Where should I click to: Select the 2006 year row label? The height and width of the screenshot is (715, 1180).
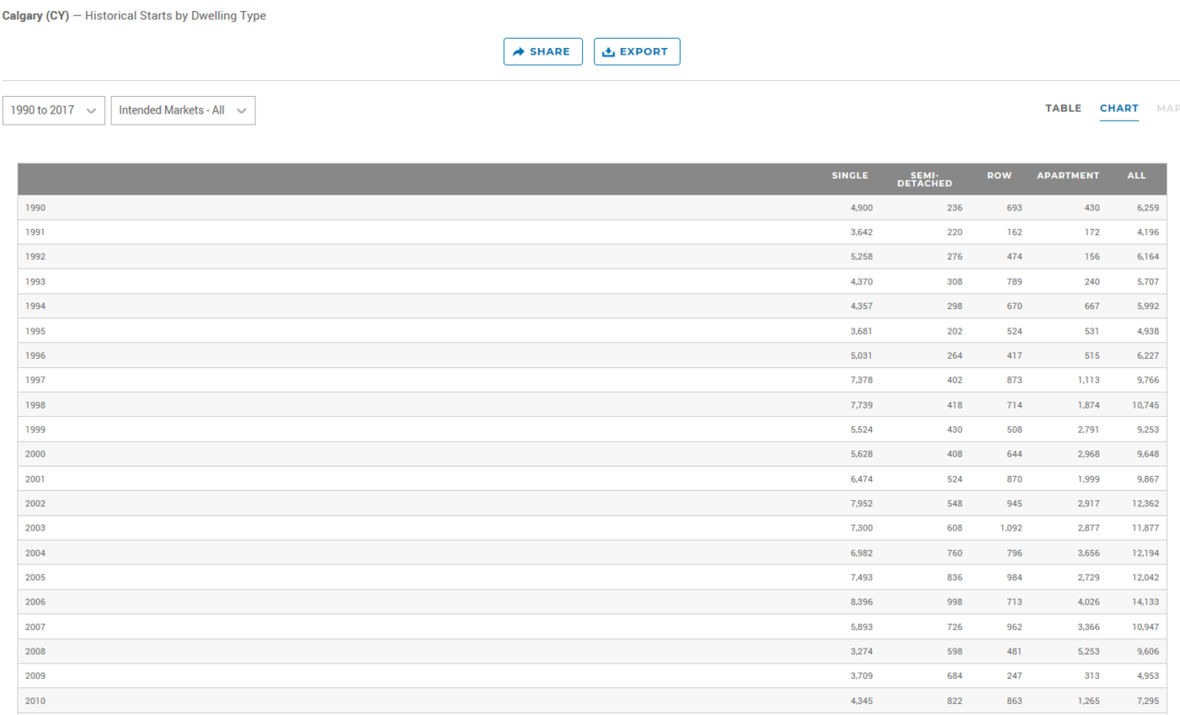[x=35, y=602]
